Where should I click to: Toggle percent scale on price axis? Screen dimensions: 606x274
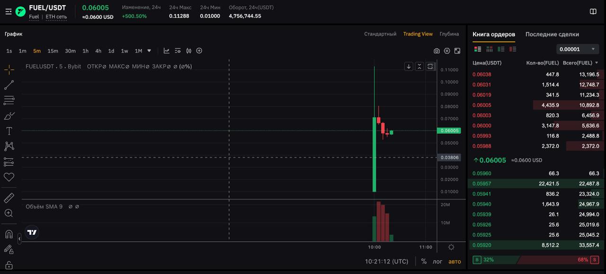click(424, 261)
